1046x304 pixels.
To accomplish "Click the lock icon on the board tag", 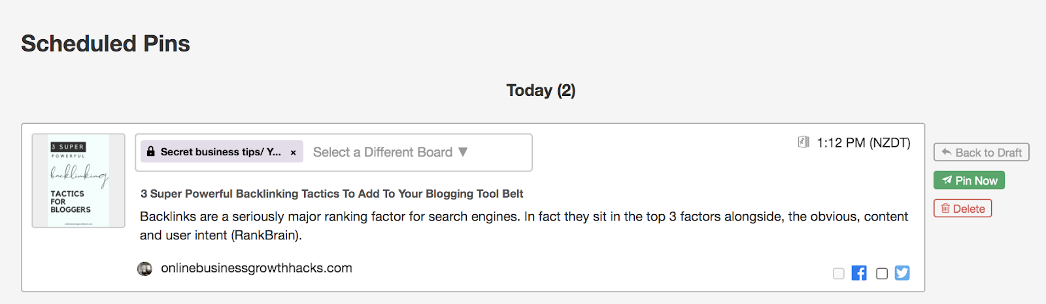I will click(151, 152).
